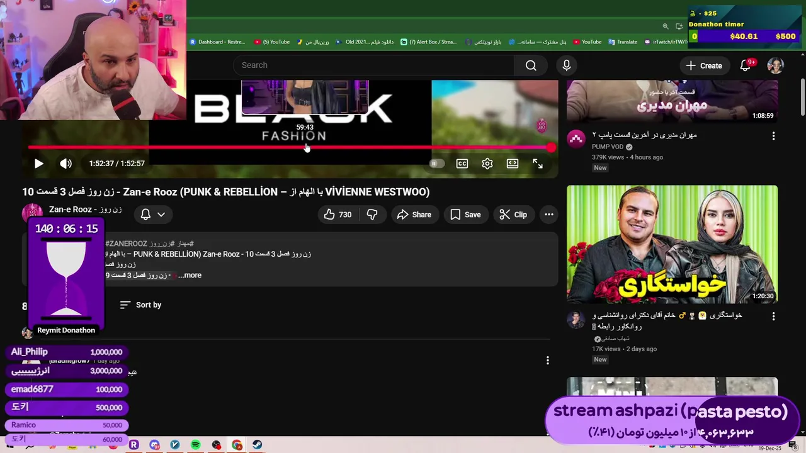Image resolution: width=806 pixels, height=453 pixels.
Task: Create a clip of this video
Action: pos(513,215)
